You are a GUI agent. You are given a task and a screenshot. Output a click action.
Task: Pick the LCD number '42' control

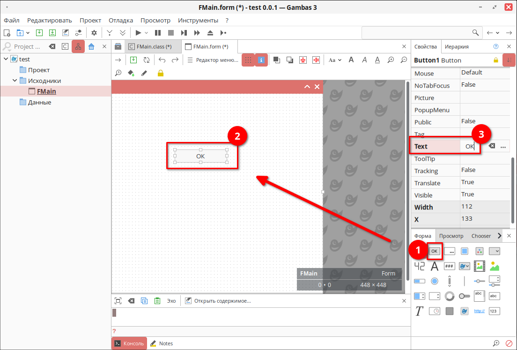point(419,266)
